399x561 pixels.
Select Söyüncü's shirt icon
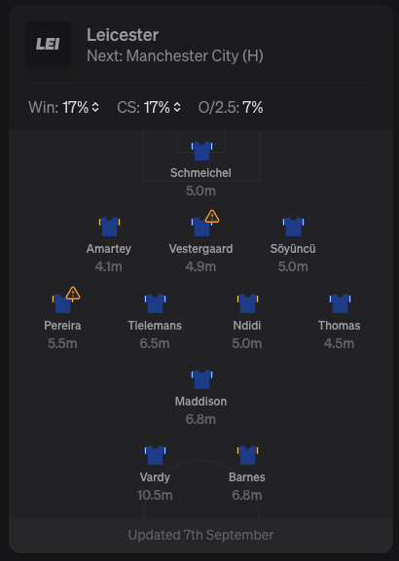click(x=293, y=227)
